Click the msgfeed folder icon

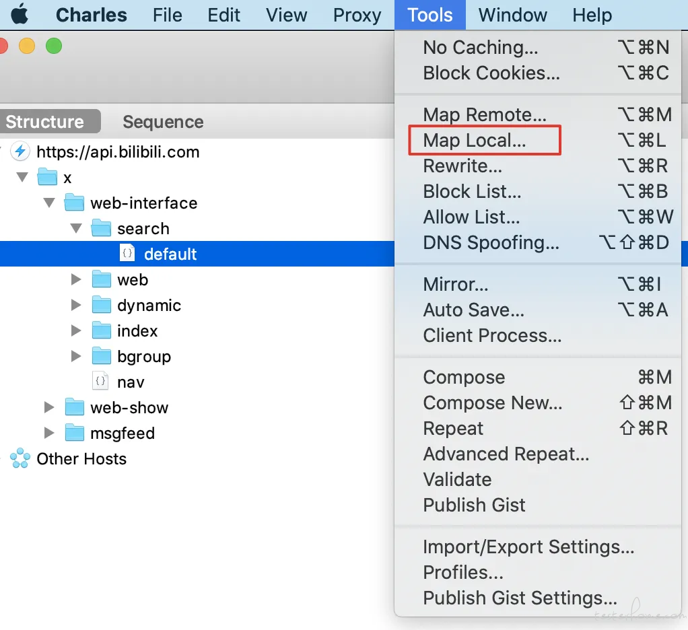pos(74,433)
